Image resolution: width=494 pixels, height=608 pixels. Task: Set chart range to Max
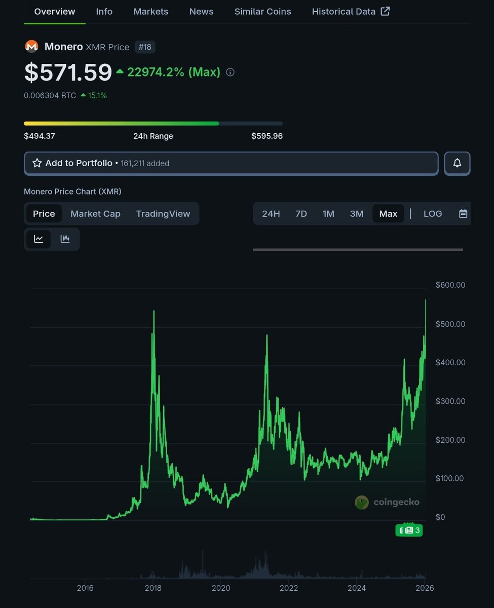pyautogui.click(x=388, y=214)
